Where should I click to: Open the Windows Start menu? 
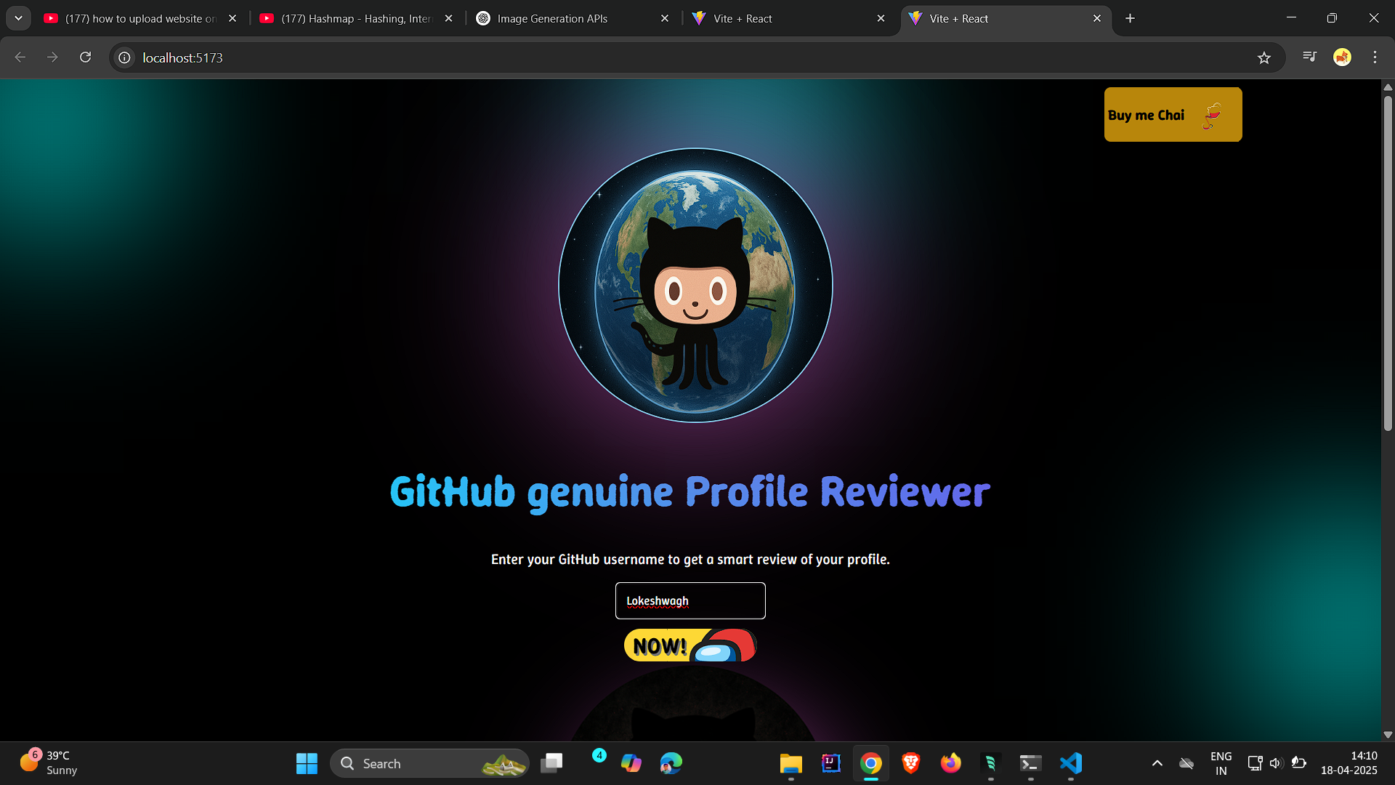[306, 763]
